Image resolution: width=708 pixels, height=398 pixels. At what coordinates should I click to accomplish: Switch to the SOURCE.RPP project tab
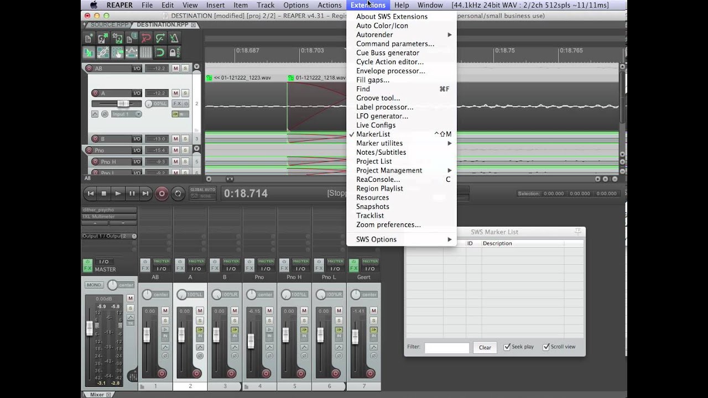[109, 25]
